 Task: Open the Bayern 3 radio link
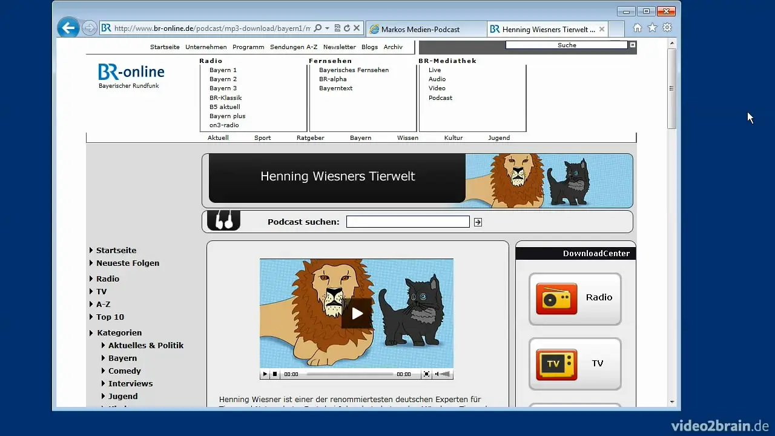point(223,88)
